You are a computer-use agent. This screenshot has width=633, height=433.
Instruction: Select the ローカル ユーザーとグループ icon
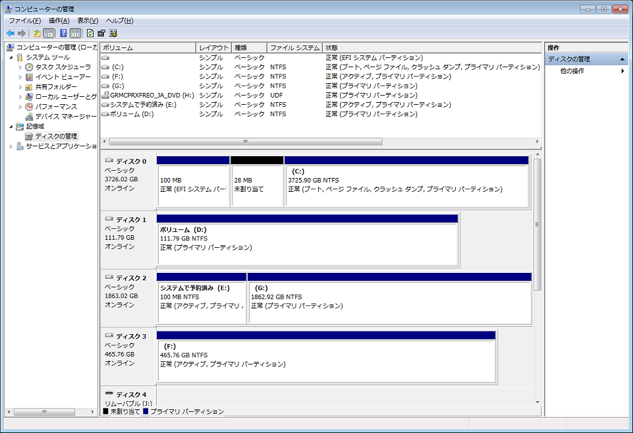pyautogui.click(x=29, y=96)
